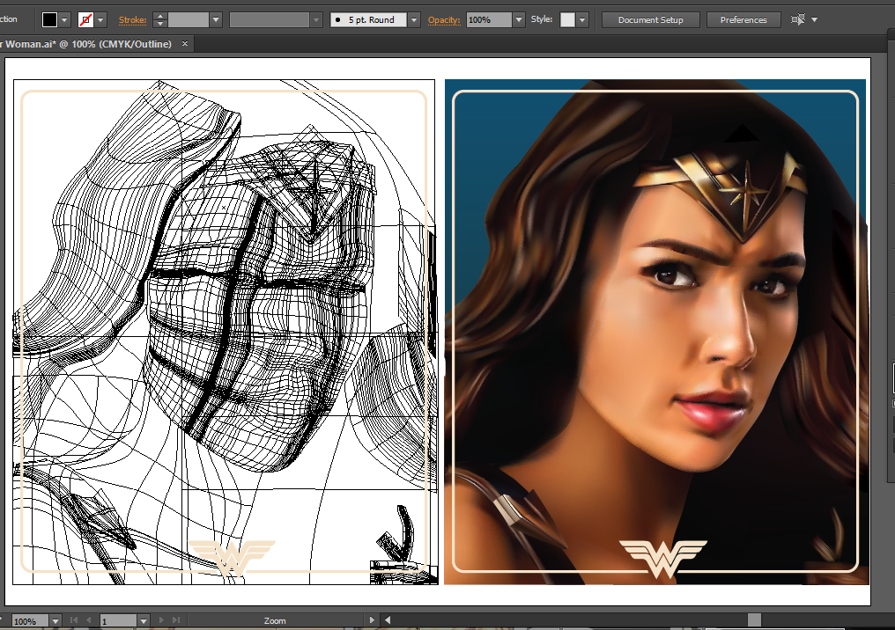Open the artboard navigation dropdown
The image size is (895, 630).
point(144,621)
